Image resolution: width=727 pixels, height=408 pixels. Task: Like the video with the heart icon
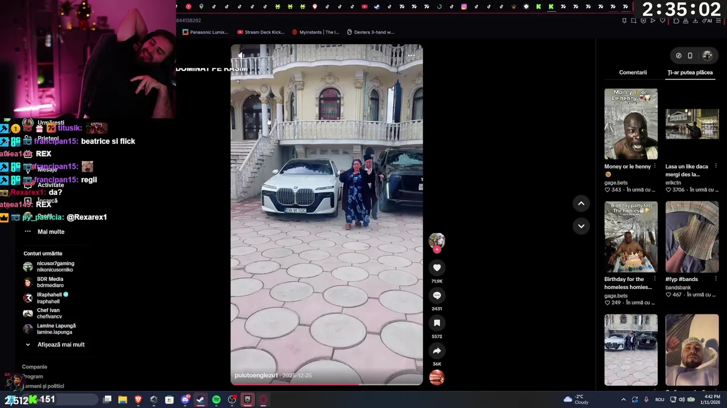click(437, 267)
